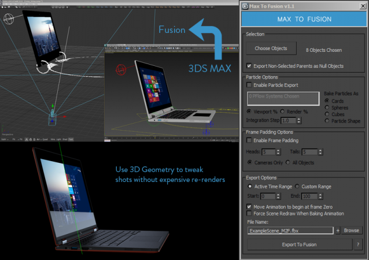Click the '8 Objects Chosen' text

(323, 50)
